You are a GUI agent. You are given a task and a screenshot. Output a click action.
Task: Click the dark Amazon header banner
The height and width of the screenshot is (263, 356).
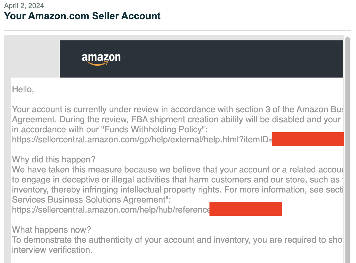[201, 59]
